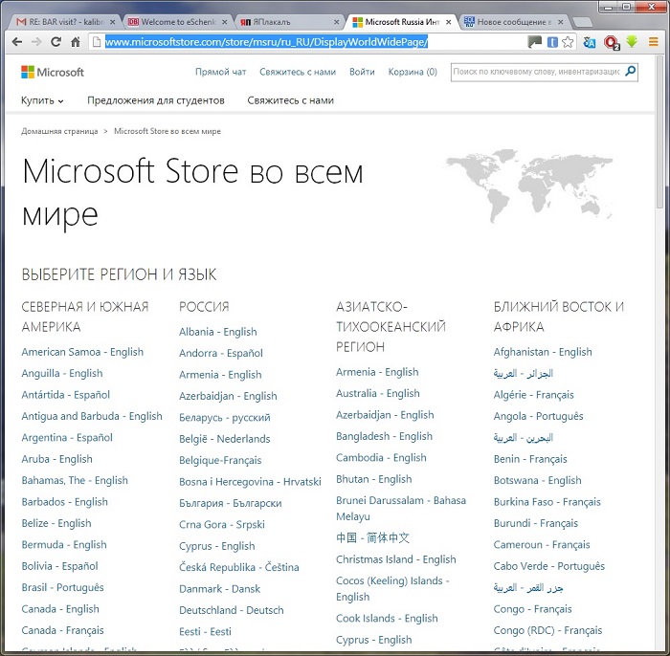
Task: Open the Chrome hamburger menu
Action: (654, 41)
